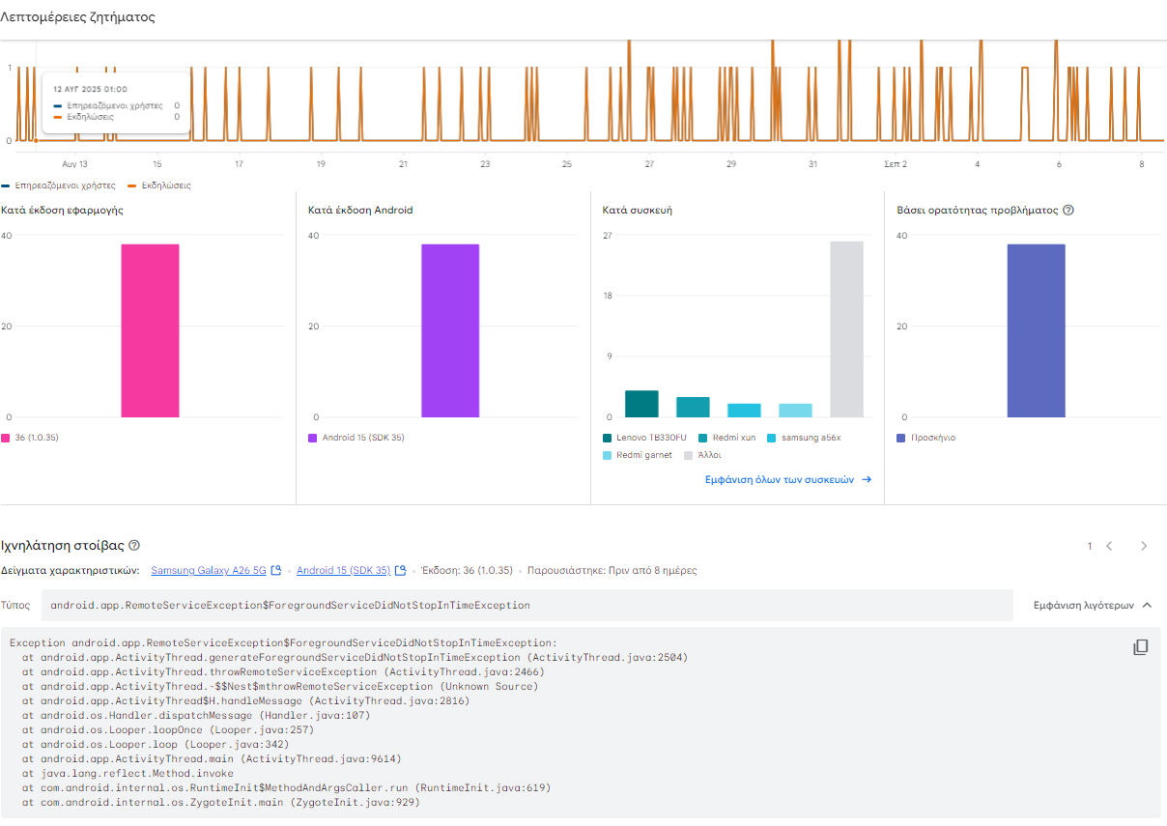Collapse details with Εμφάνιση λιγότερων
The width and height of the screenshot is (1167, 826).
[1079, 605]
